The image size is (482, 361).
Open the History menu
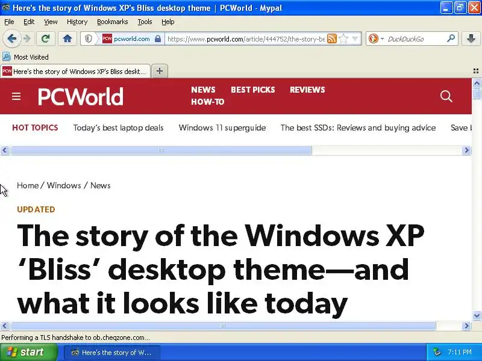77,22
